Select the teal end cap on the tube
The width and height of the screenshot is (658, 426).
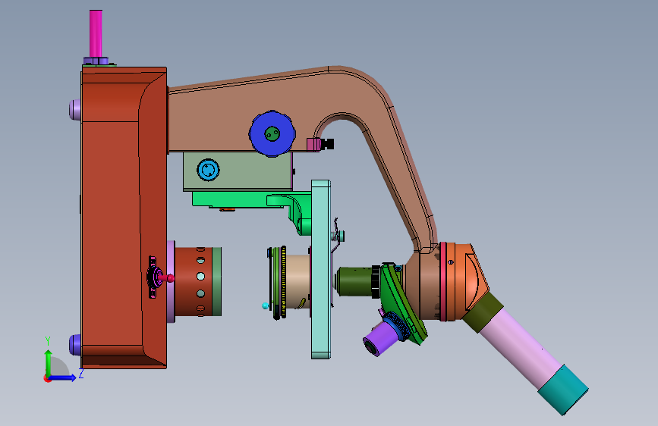[563, 390]
